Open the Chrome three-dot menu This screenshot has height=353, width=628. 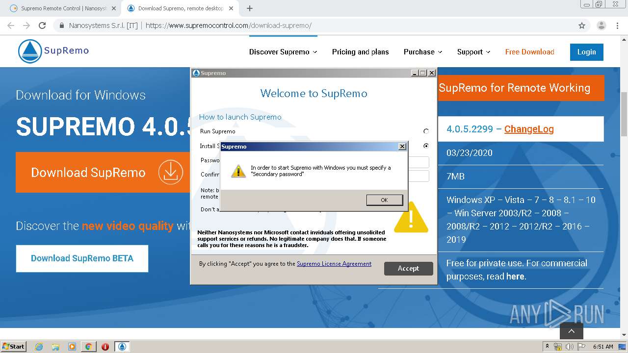click(x=617, y=25)
